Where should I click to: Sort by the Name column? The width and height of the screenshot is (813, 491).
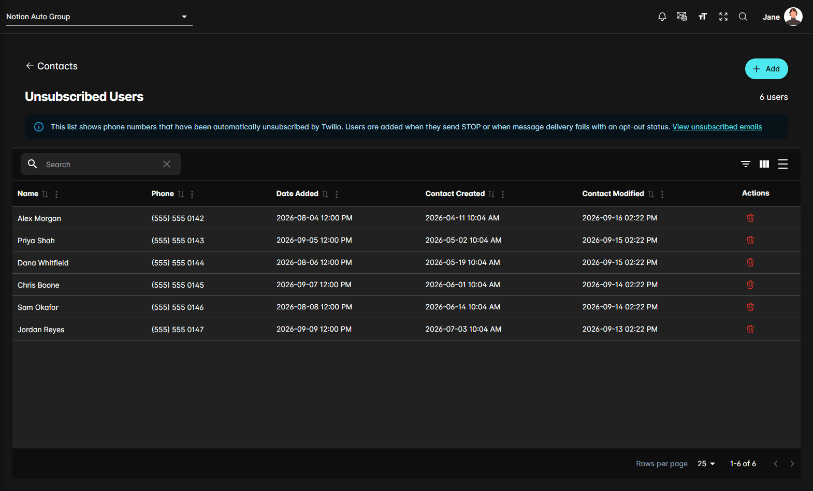click(45, 194)
